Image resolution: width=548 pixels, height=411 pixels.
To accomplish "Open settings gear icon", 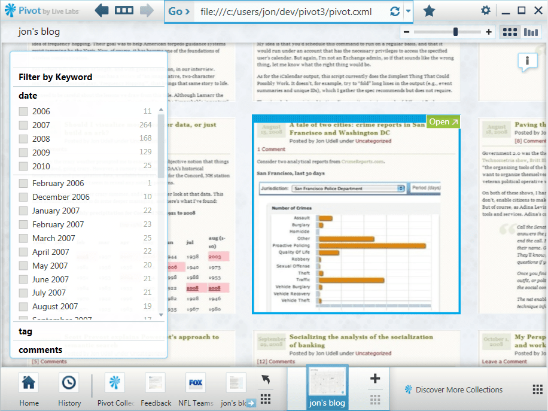I will [x=485, y=11].
